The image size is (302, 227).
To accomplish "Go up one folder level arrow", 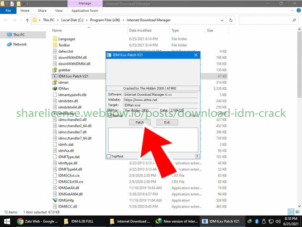I will coord(27,20).
